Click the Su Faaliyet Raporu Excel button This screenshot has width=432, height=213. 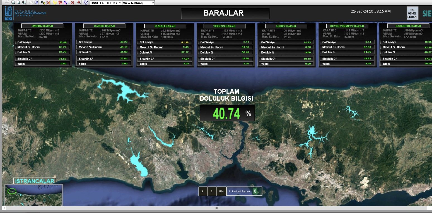244,191
